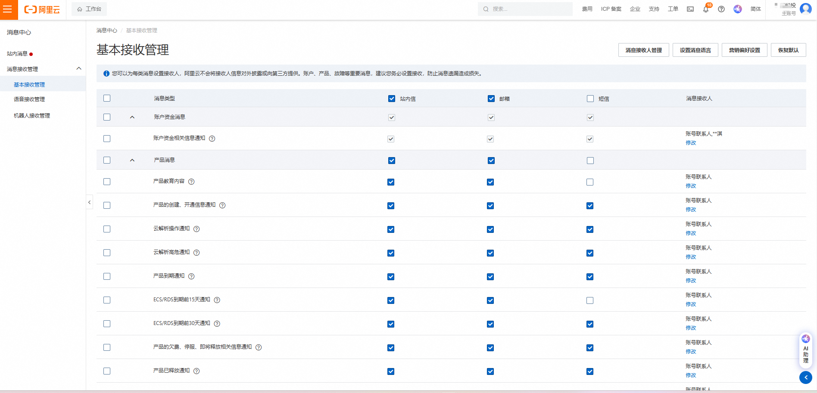Uncheck 邮箱 for 云解析操作通知
This screenshot has height=393, width=817.
click(490, 229)
